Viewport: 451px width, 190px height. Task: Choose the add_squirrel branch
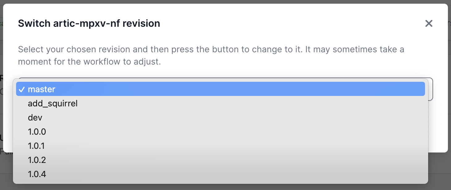point(53,104)
